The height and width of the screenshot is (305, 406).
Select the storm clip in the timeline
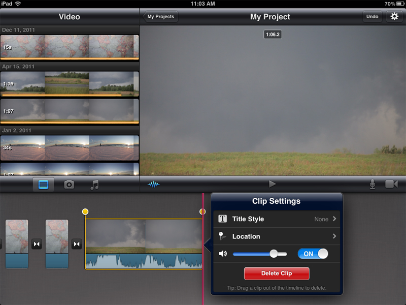point(144,244)
